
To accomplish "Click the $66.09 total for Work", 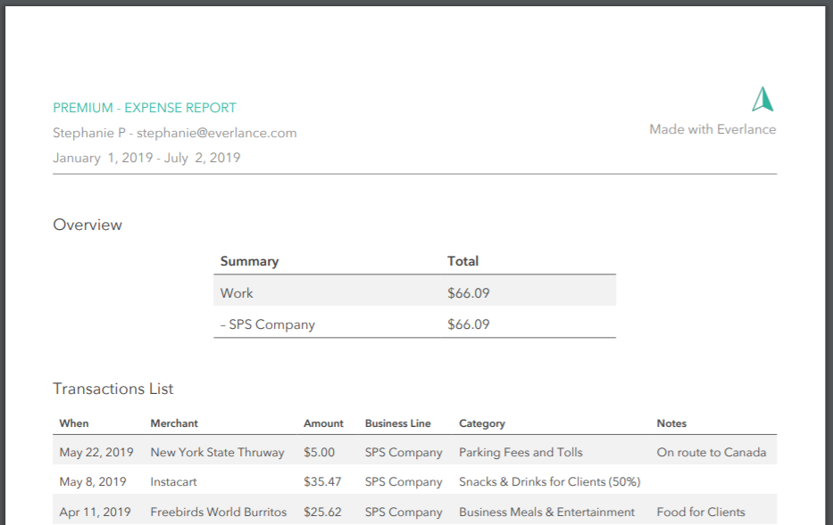I will [x=469, y=293].
